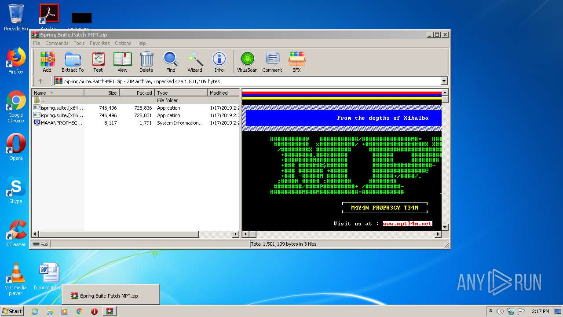Sort file list by Name column
The width and height of the screenshot is (563, 317).
[58, 92]
